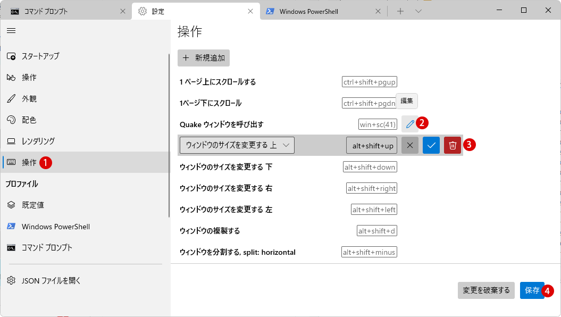Open a new tab with the plus icon
Screen dimensions: 561x317
[400, 12]
